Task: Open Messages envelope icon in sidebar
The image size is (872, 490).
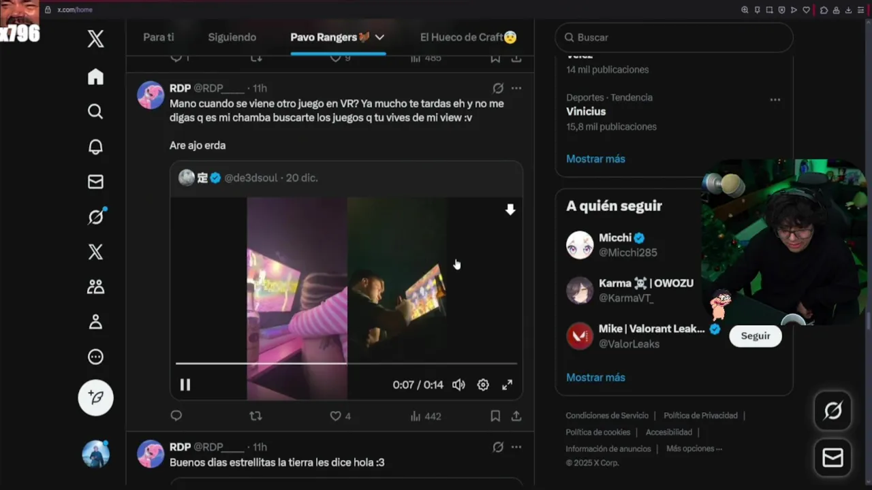Action: click(x=95, y=182)
